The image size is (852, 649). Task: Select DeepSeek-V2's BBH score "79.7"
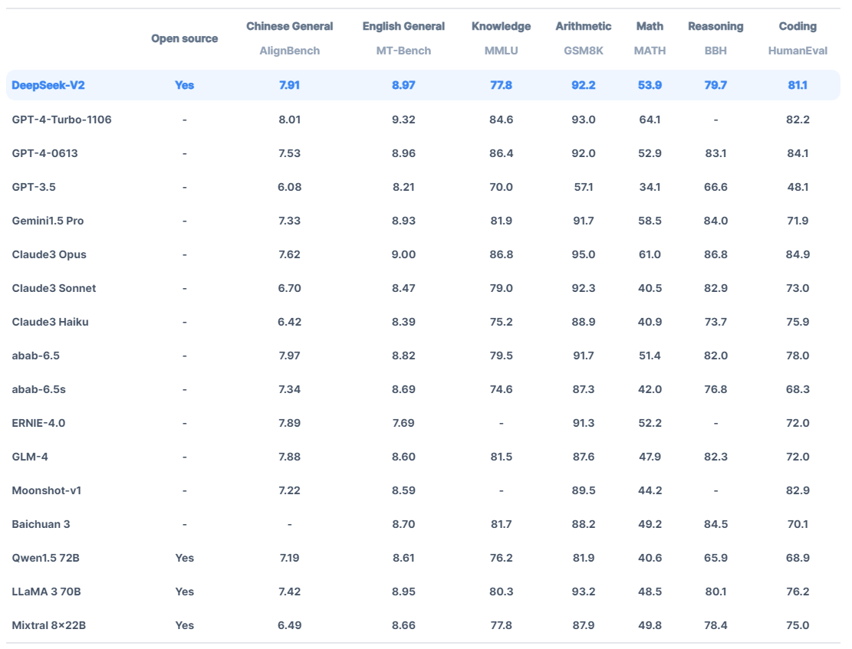(x=715, y=85)
